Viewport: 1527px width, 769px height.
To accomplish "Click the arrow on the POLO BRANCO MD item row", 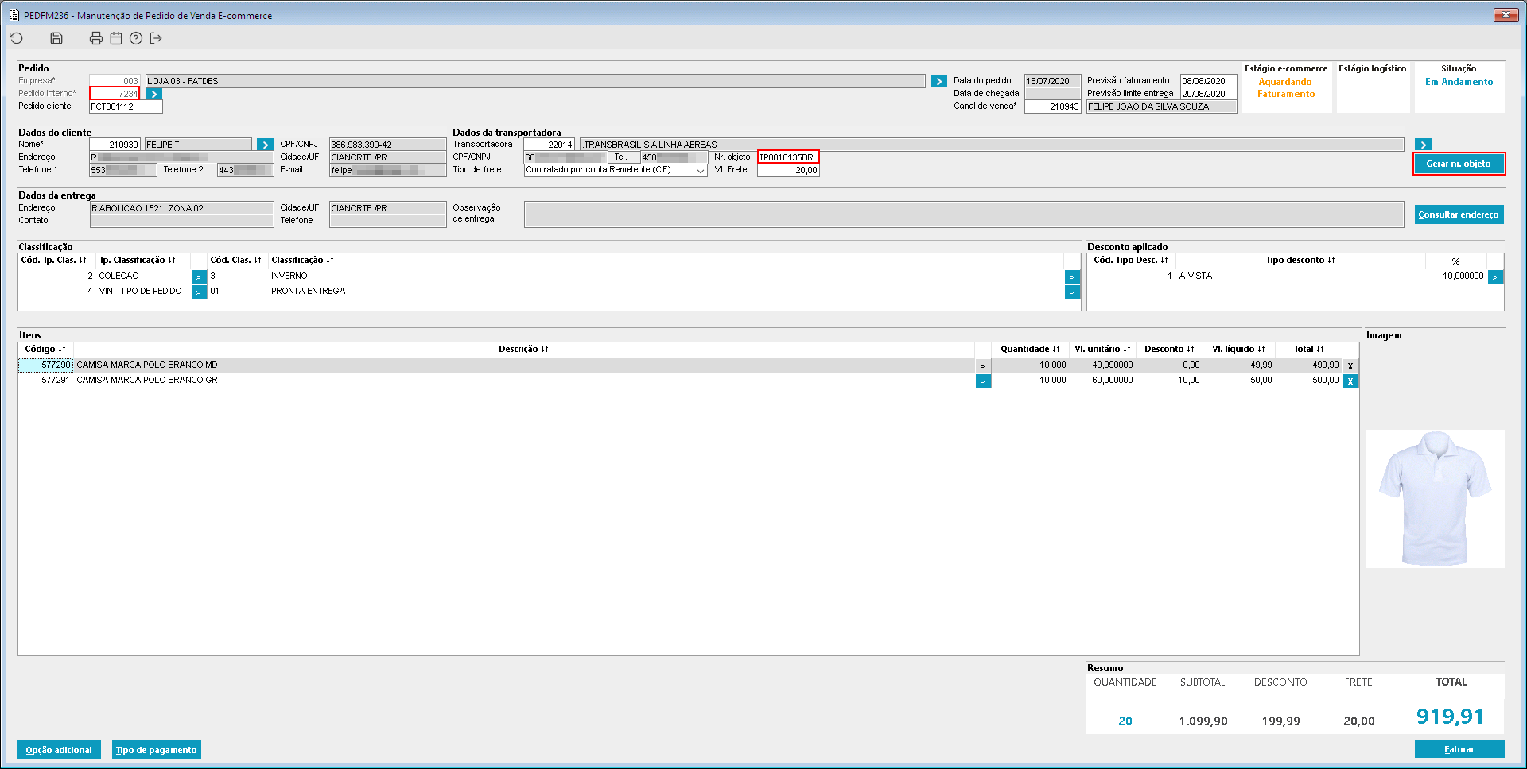I will (983, 365).
